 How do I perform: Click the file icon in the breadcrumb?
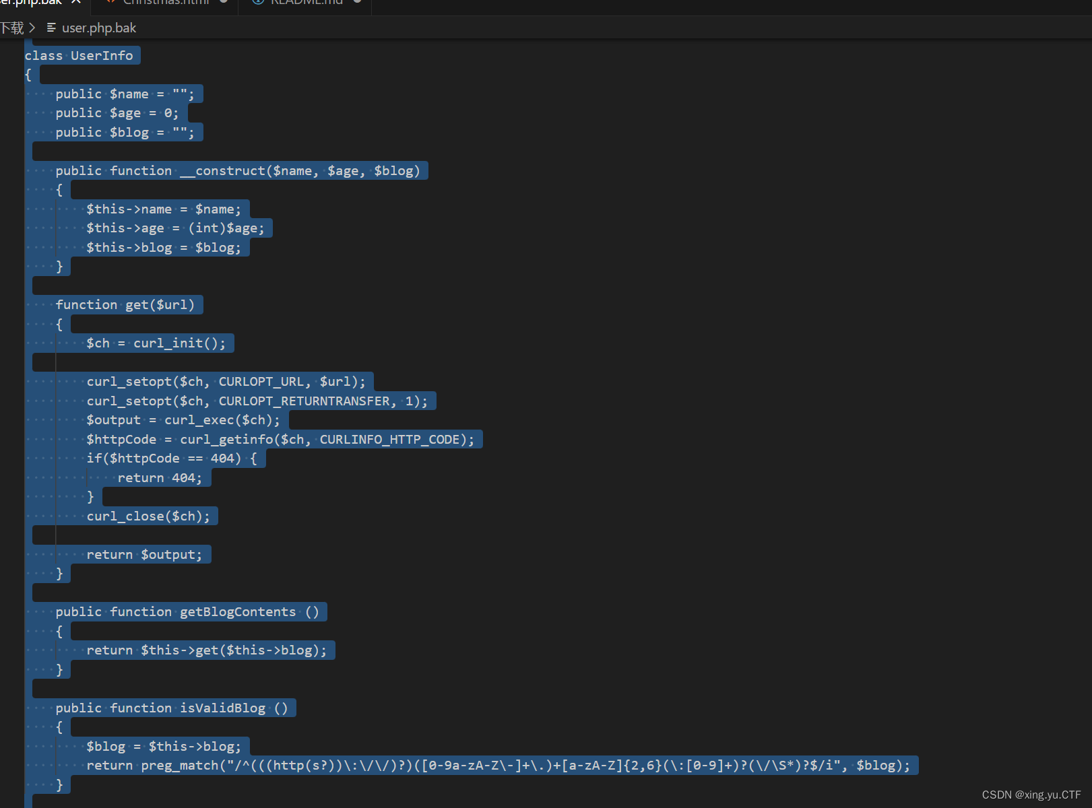(51, 28)
